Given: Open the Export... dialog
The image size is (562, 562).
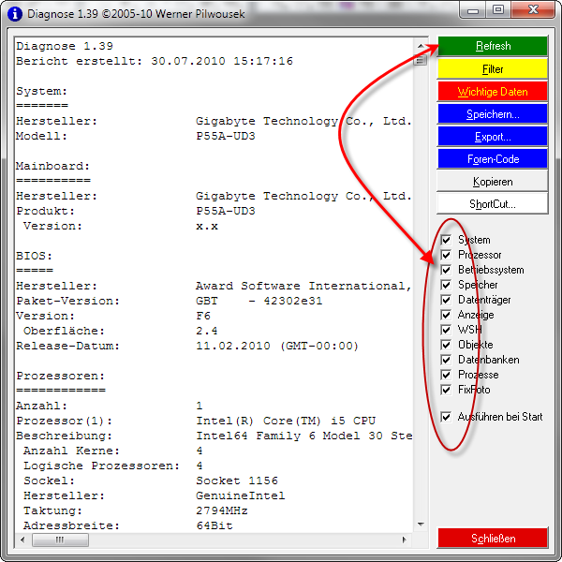Looking at the screenshot, I should pyautogui.click(x=493, y=137).
